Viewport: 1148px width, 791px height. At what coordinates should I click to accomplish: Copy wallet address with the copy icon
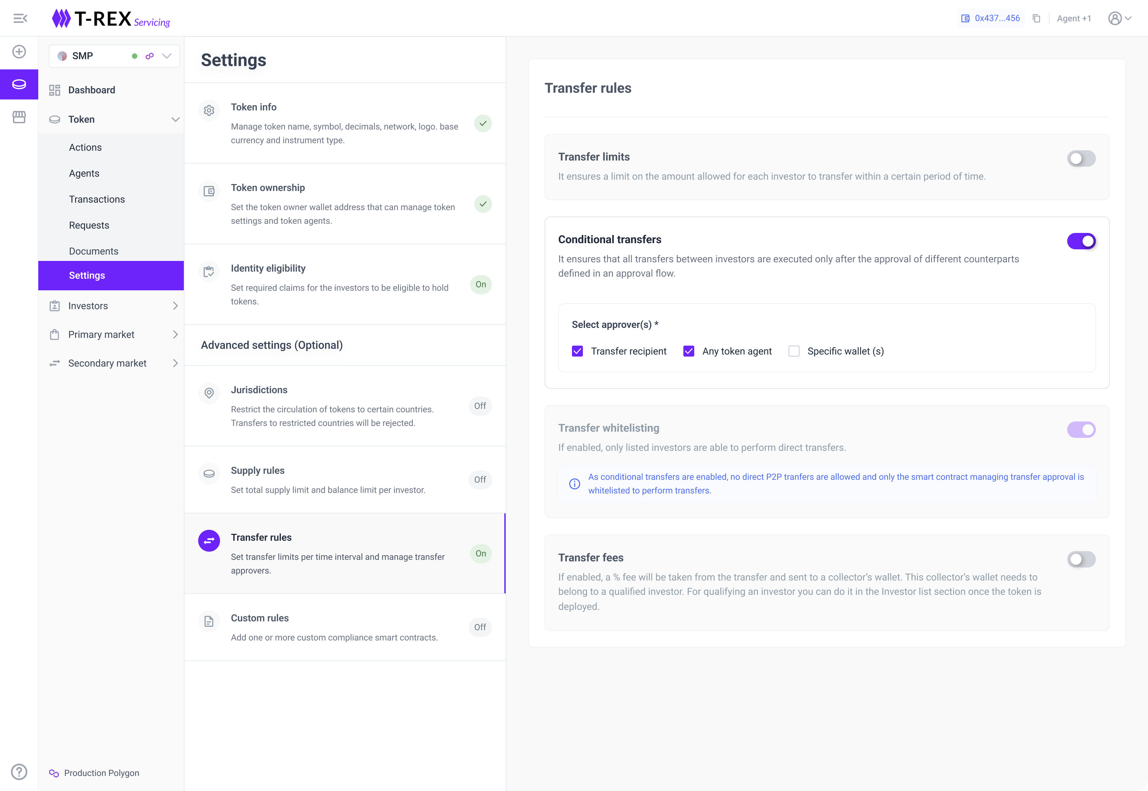(x=1037, y=18)
